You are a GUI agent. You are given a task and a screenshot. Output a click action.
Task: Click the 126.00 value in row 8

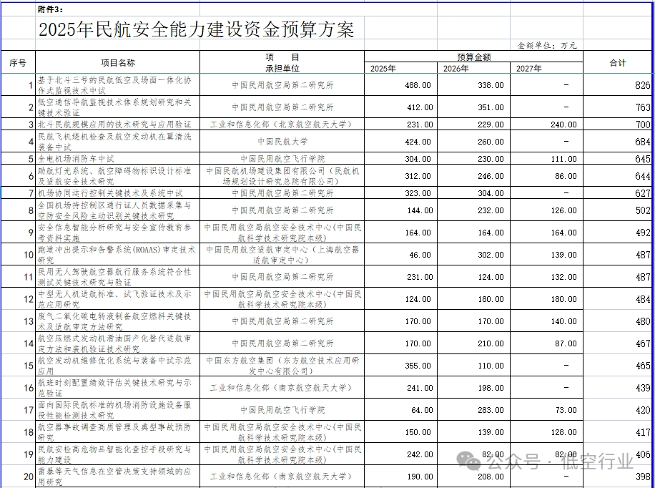click(x=547, y=210)
